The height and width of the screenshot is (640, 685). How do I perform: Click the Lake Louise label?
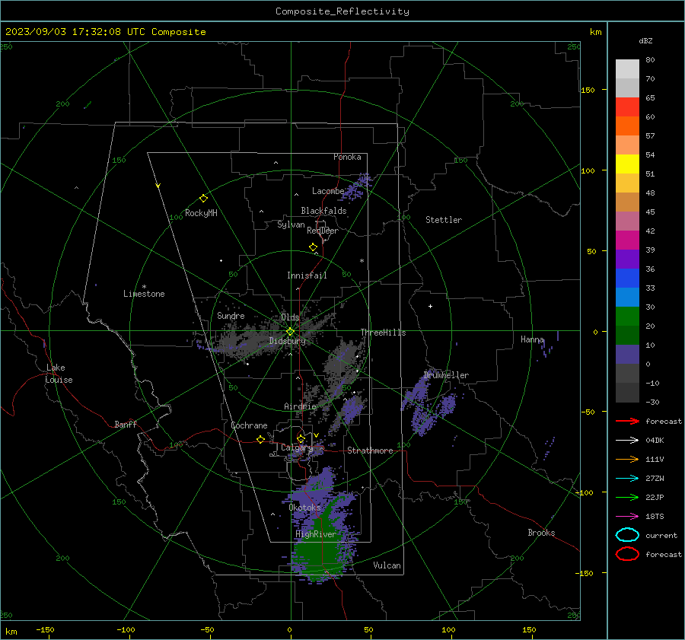[59, 374]
